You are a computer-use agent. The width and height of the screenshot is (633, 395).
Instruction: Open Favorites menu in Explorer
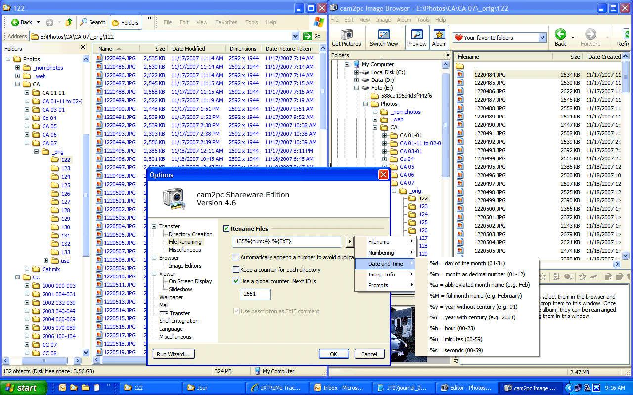[226, 22]
